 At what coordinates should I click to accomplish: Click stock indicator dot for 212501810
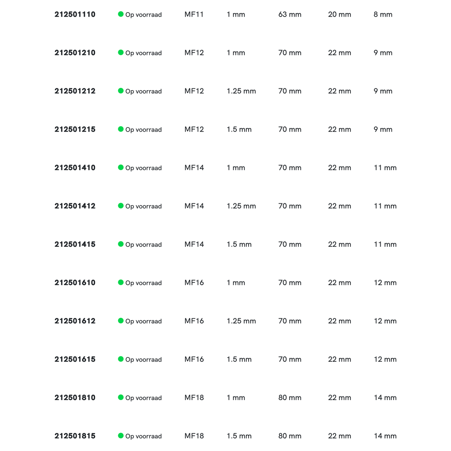121,397
